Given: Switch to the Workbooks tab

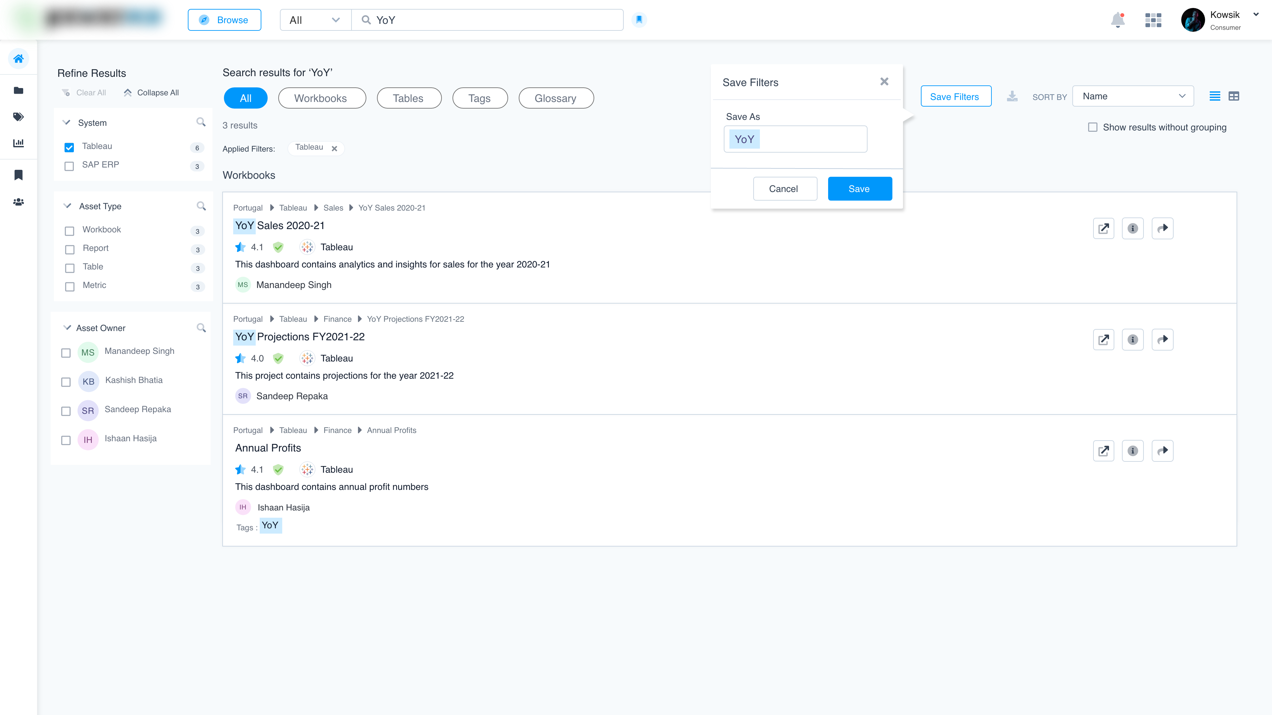Looking at the screenshot, I should tap(321, 98).
